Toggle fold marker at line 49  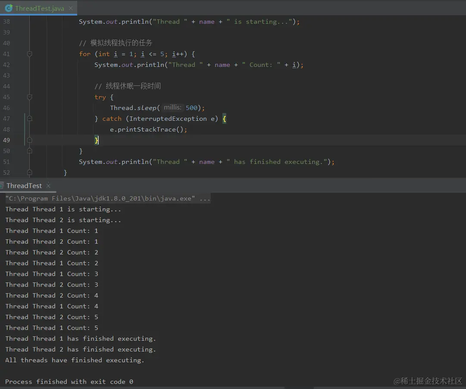[29, 140]
